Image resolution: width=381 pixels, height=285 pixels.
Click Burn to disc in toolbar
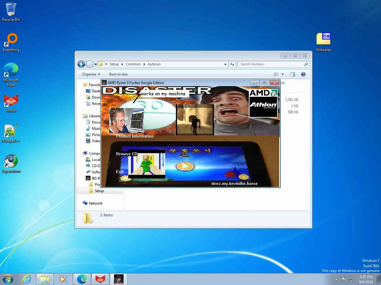tap(118, 74)
